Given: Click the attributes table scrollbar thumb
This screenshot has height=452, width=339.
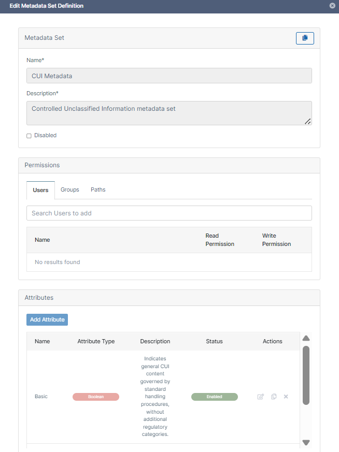Looking at the screenshot, I should pyautogui.click(x=306, y=375).
